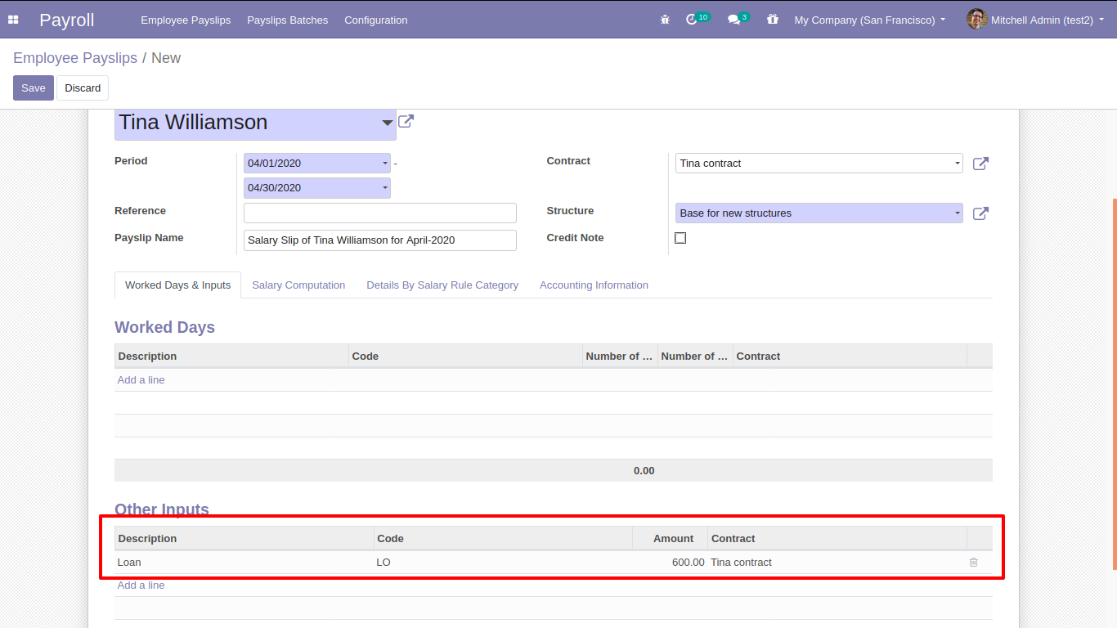This screenshot has height=628, width=1117.
Task: Open the apps grid menu icon
Action: coord(13,20)
